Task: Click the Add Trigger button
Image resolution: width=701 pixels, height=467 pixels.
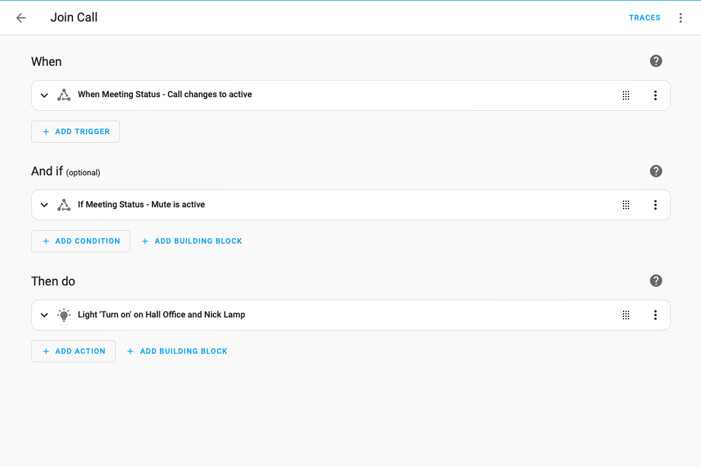Action: tap(76, 132)
